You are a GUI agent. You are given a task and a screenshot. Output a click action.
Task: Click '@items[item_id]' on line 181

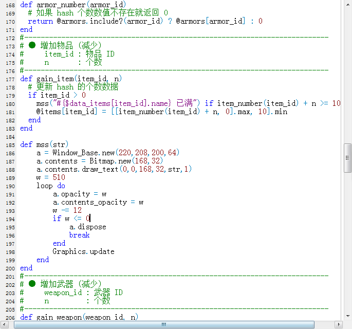click(67, 112)
